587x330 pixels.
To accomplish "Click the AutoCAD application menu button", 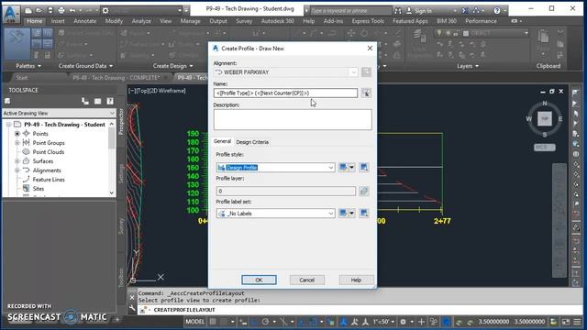I will click(10, 15).
